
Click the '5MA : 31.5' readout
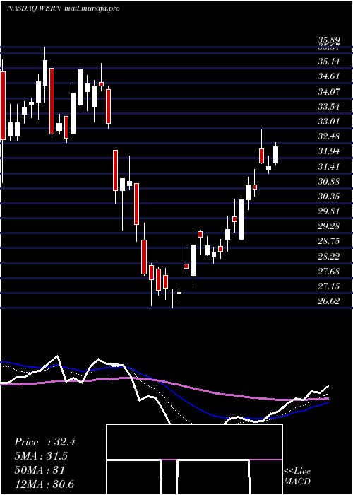[41, 456]
